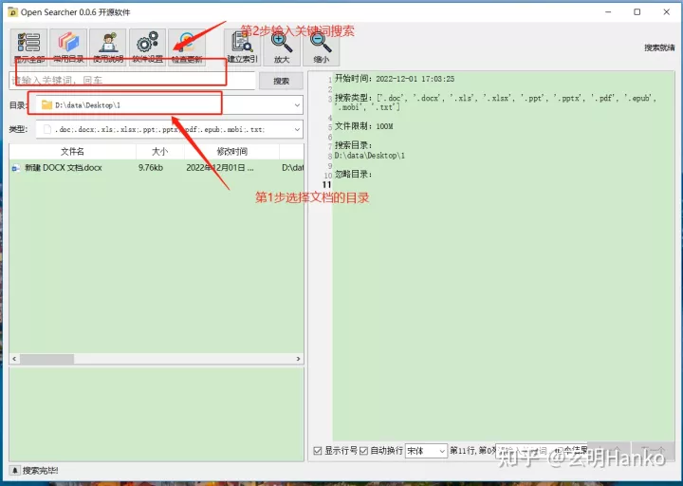Click the 检查更新 check update icon
Image resolution: width=683 pixels, height=486 pixels.
click(x=187, y=47)
